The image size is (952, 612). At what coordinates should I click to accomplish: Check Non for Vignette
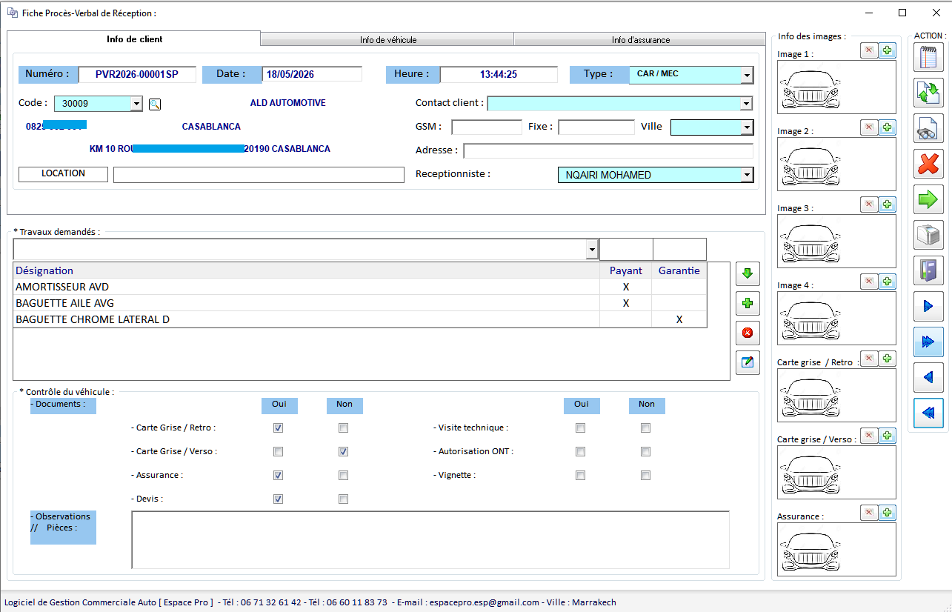coord(645,475)
